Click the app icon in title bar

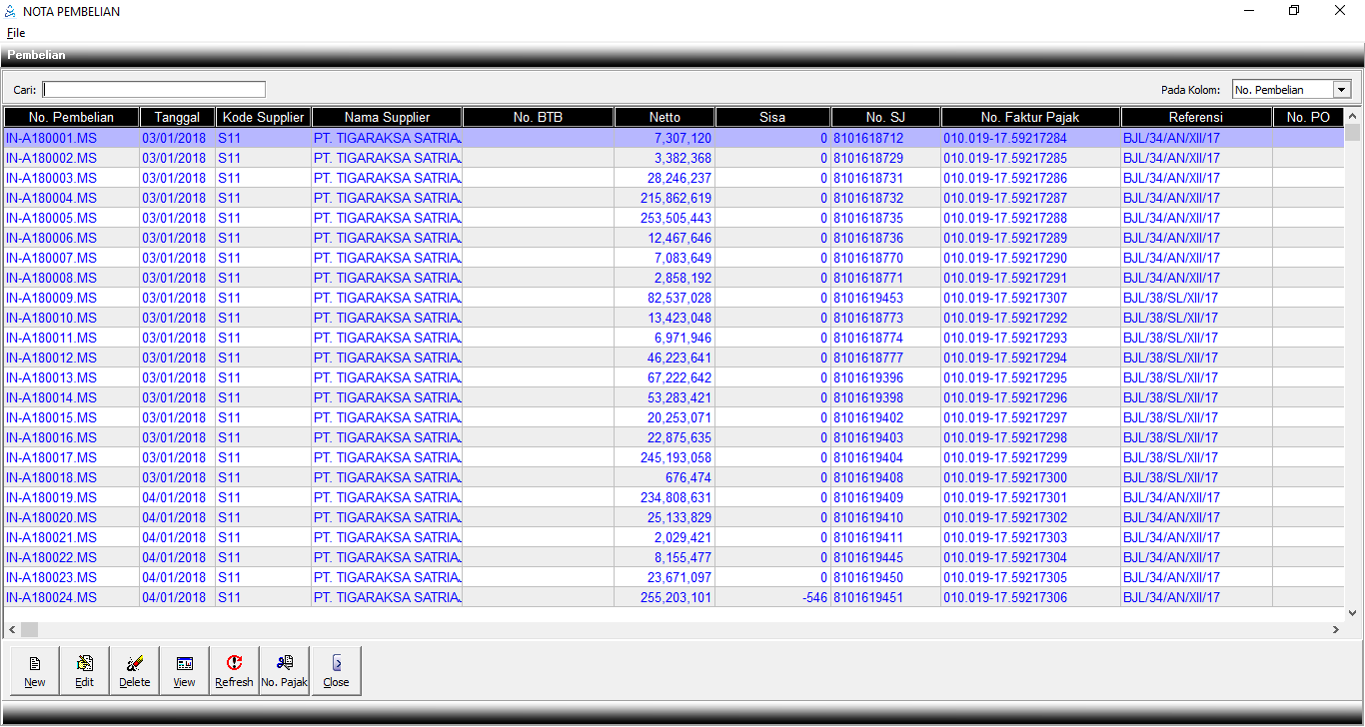[x=10, y=11]
